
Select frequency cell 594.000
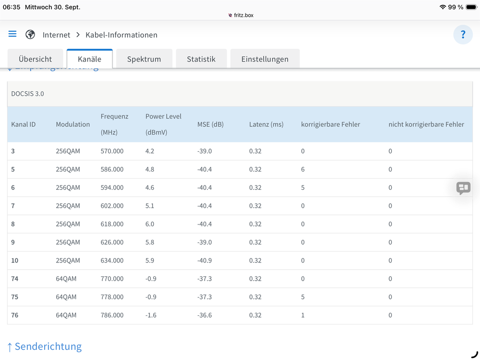[x=112, y=187]
